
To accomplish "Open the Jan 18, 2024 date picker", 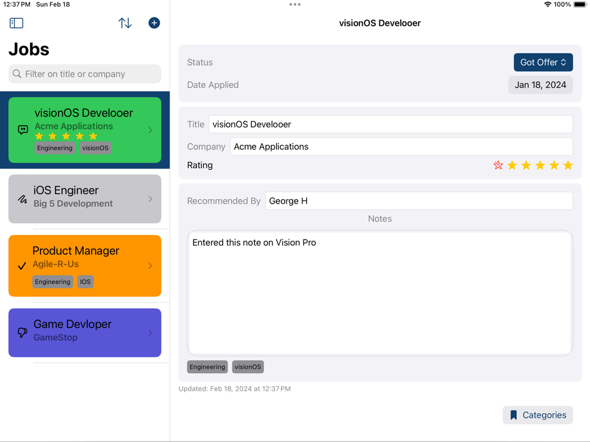I will point(540,85).
